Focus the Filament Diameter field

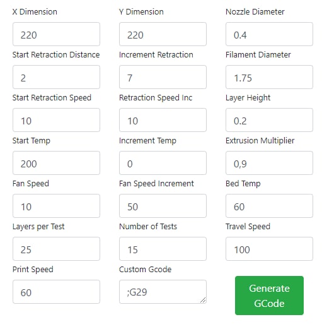pos(269,77)
